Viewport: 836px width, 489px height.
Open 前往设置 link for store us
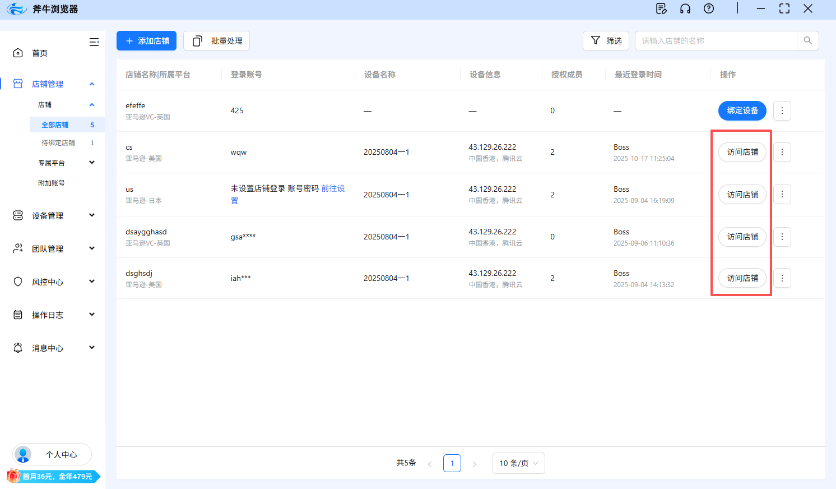(333, 188)
